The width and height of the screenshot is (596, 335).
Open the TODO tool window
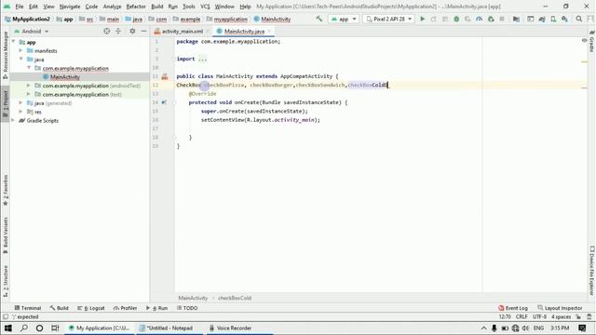coord(187,308)
